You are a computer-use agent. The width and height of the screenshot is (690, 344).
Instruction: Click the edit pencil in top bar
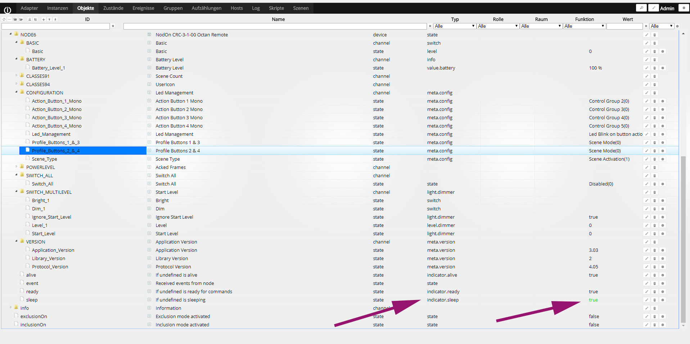(x=654, y=8)
